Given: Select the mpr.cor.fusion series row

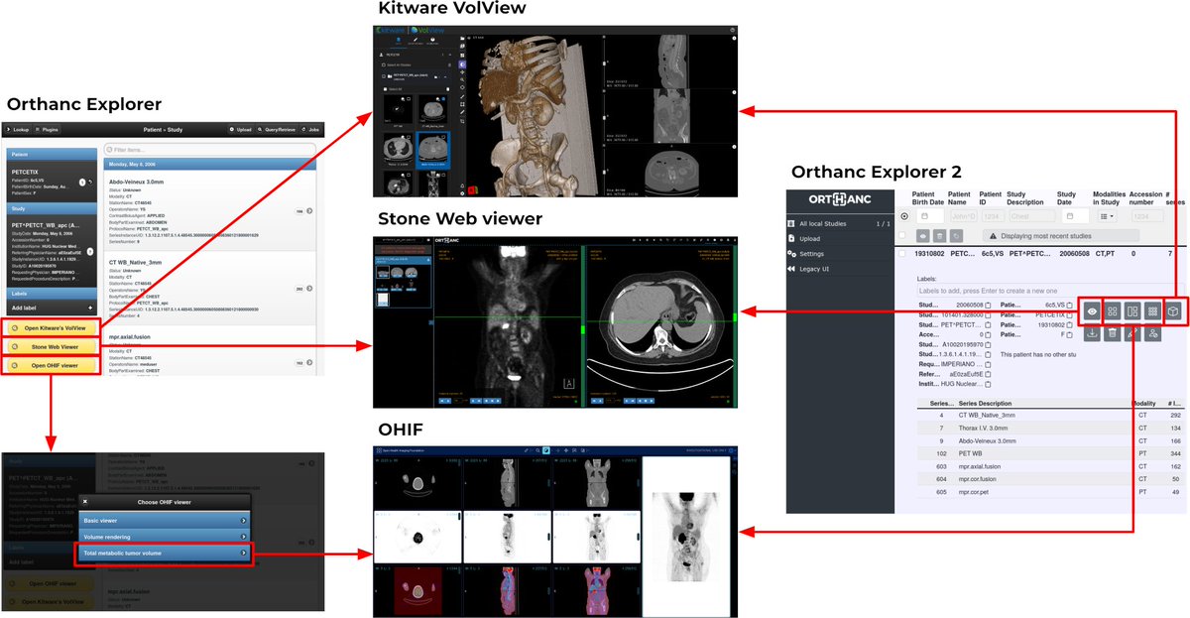Looking at the screenshot, I should [1049, 478].
